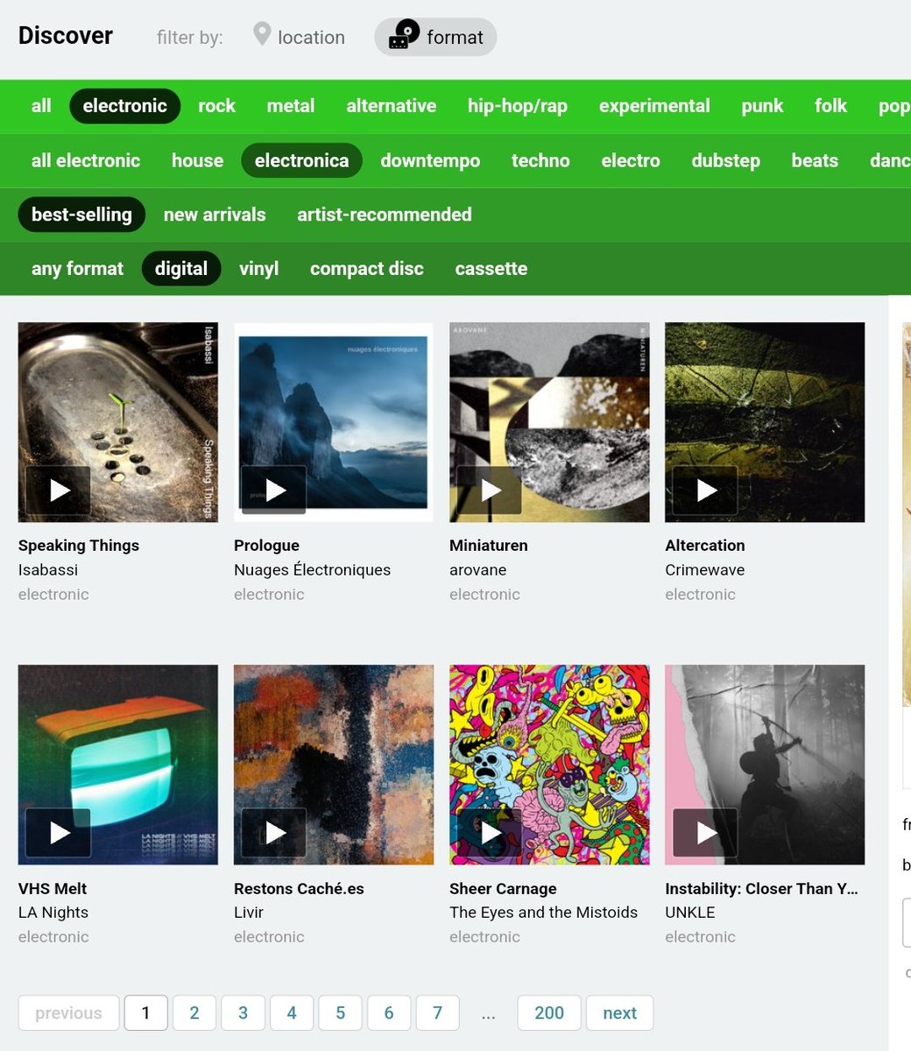
Task: Choose the cassette format
Action: pyautogui.click(x=491, y=269)
